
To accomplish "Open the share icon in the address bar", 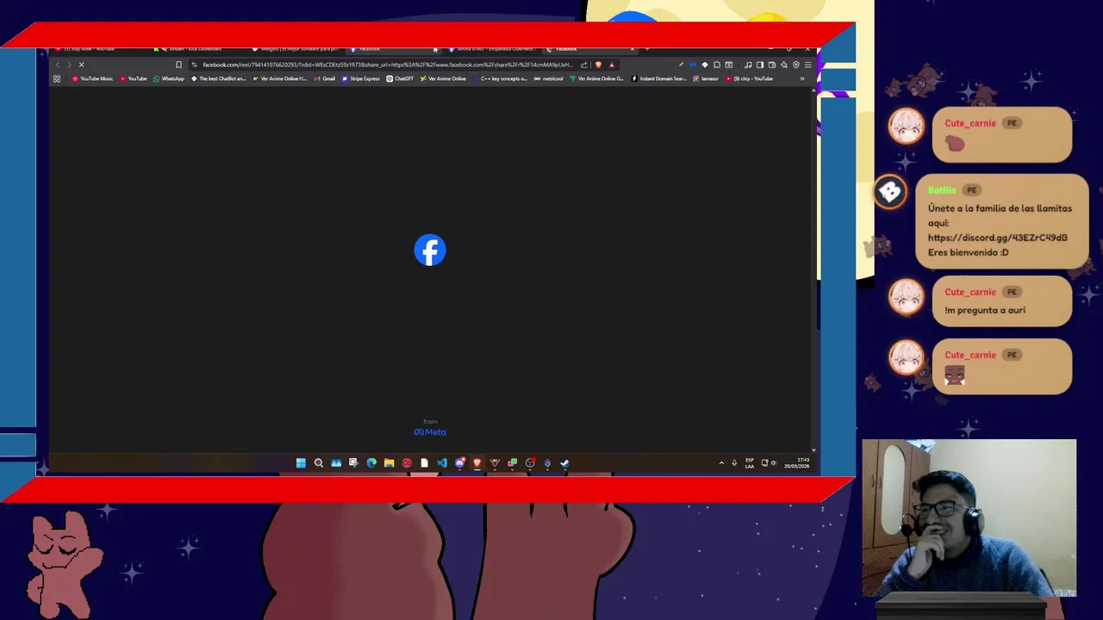I will [584, 65].
